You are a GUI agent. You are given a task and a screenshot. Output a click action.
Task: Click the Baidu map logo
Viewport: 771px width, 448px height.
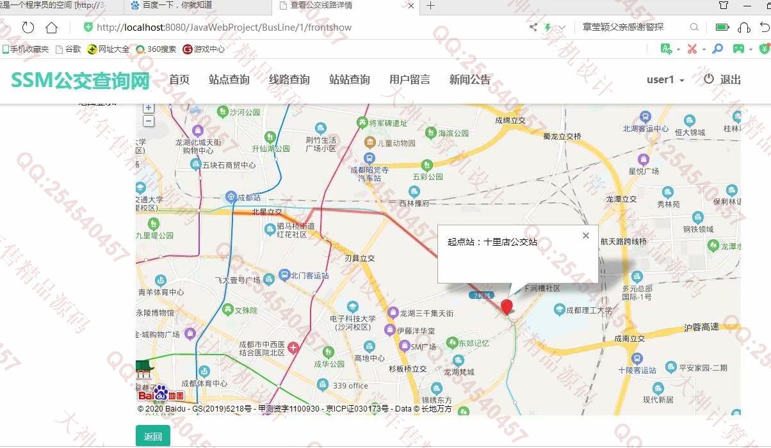tap(160, 393)
